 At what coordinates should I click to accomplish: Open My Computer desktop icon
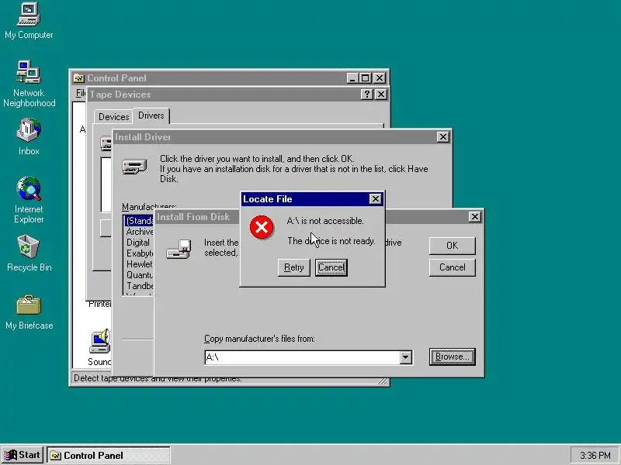point(29,21)
